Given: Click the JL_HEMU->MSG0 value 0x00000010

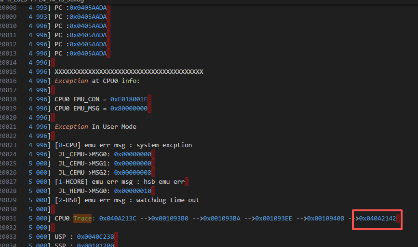Looking at the screenshot, I should (133, 191).
